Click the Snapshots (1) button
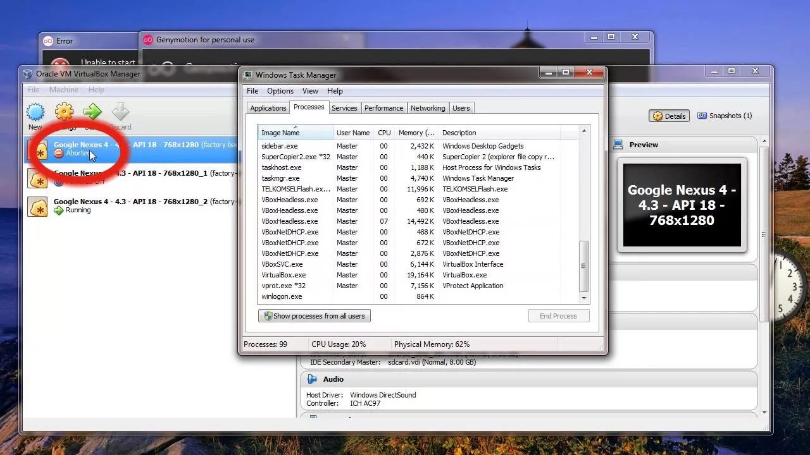The height and width of the screenshot is (455, 810). tap(725, 116)
